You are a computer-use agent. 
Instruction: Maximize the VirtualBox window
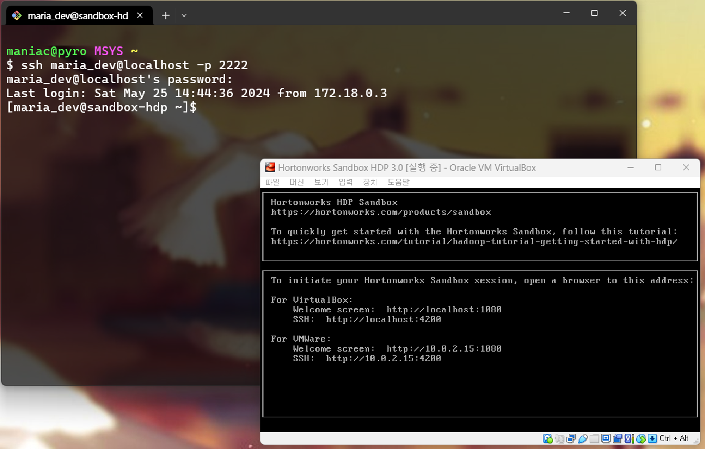[x=658, y=167]
